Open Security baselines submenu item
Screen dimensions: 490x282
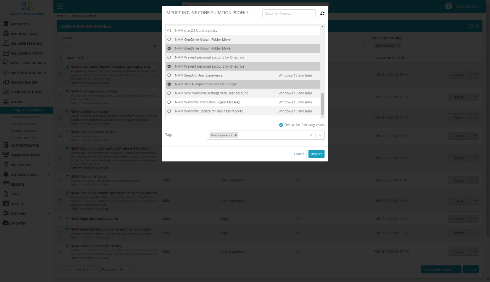tap(23, 124)
